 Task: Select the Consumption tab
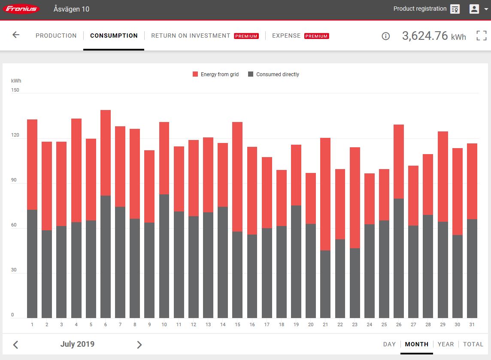[x=114, y=36]
